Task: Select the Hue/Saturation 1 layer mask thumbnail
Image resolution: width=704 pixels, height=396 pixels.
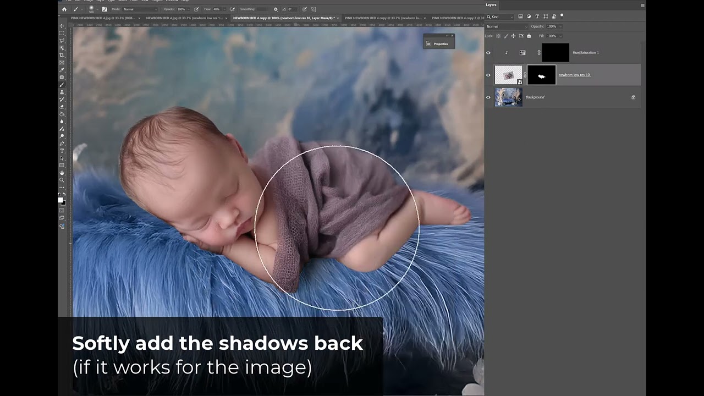Action: [x=555, y=53]
